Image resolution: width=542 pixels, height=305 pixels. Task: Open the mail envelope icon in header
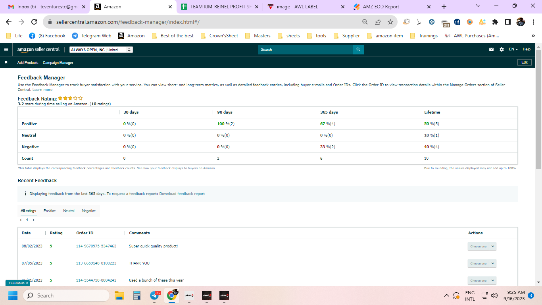491,50
